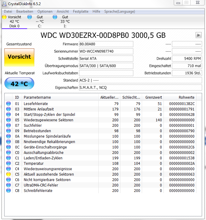
Task: Open the Datei menu
Action: click(x=8, y=11)
